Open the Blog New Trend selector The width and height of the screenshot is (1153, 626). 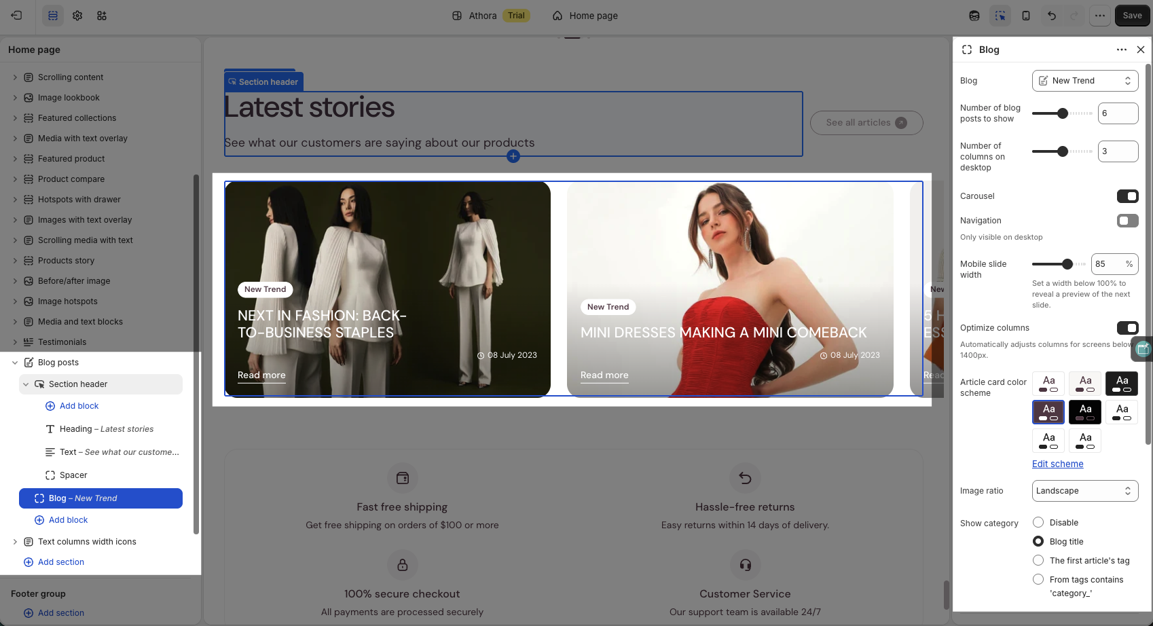click(1085, 81)
